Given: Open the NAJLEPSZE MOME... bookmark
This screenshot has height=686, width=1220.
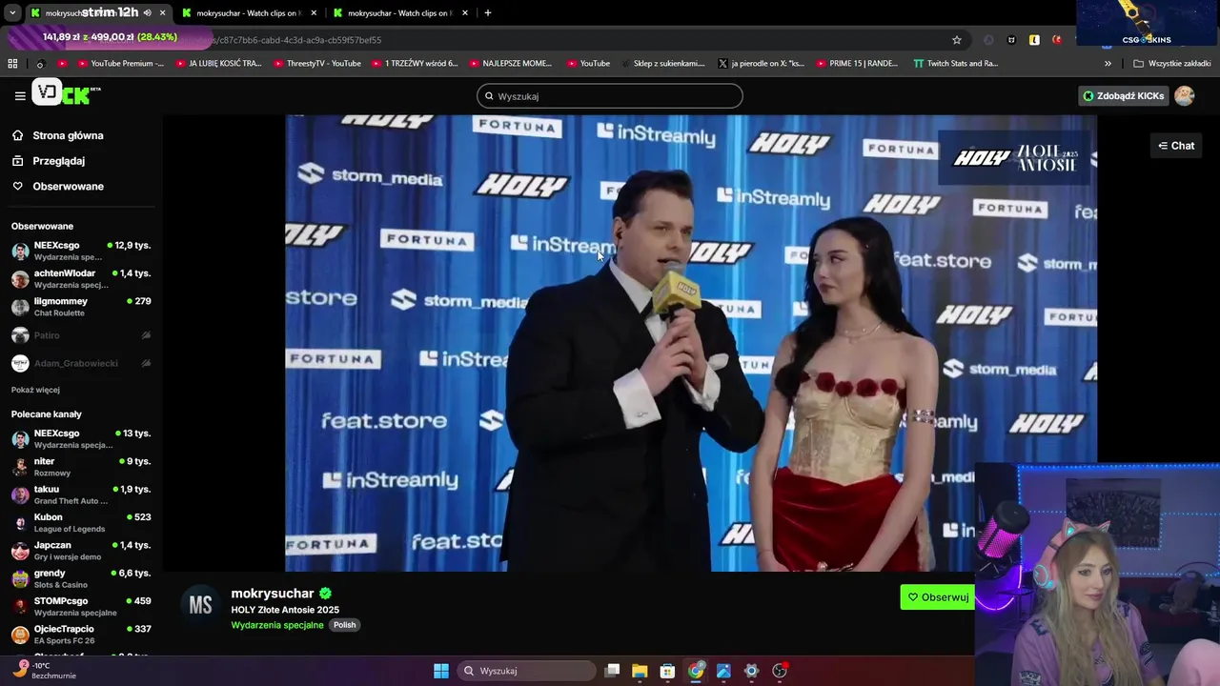Looking at the screenshot, I should [510, 64].
